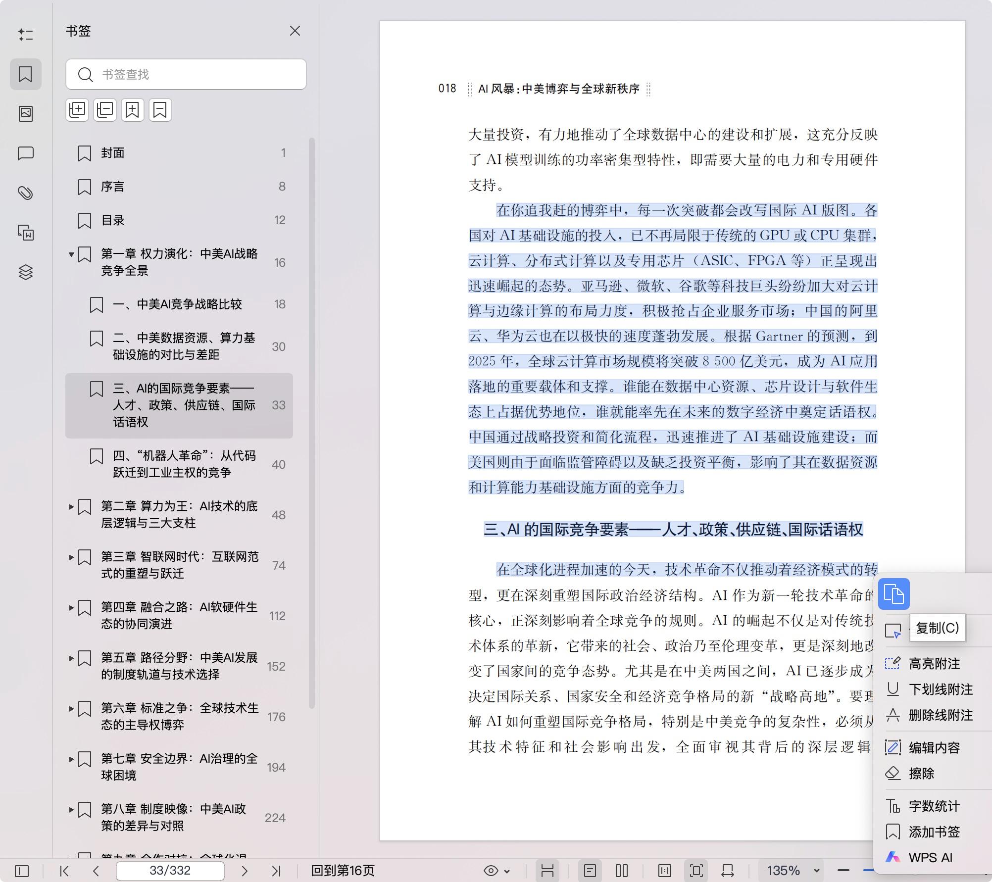Open the layers panel in the sidebar

(x=26, y=271)
